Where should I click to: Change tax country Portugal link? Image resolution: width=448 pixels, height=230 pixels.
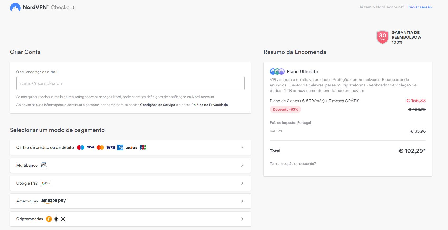[304, 123]
